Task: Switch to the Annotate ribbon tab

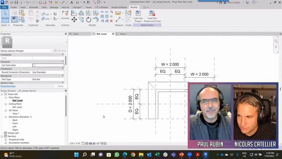Action: pos(33,8)
